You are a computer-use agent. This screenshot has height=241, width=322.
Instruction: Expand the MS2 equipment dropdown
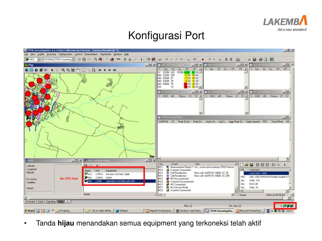[38, 59]
